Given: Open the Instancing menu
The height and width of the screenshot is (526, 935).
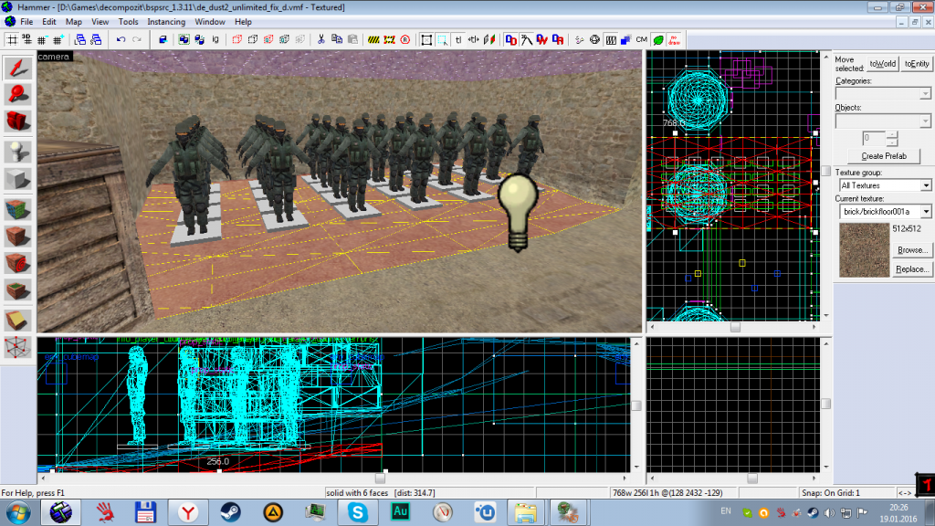Looking at the screenshot, I should coord(166,21).
